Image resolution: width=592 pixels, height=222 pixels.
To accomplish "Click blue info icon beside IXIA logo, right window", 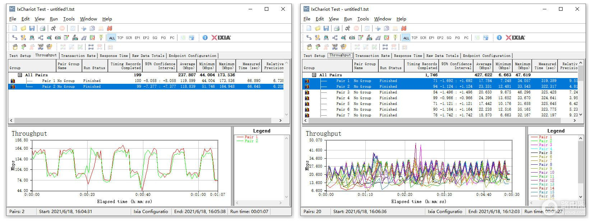I will [x=499, y=38].
